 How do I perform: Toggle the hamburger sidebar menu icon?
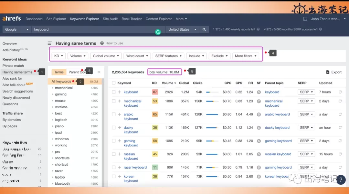click(x=49, y=43)
